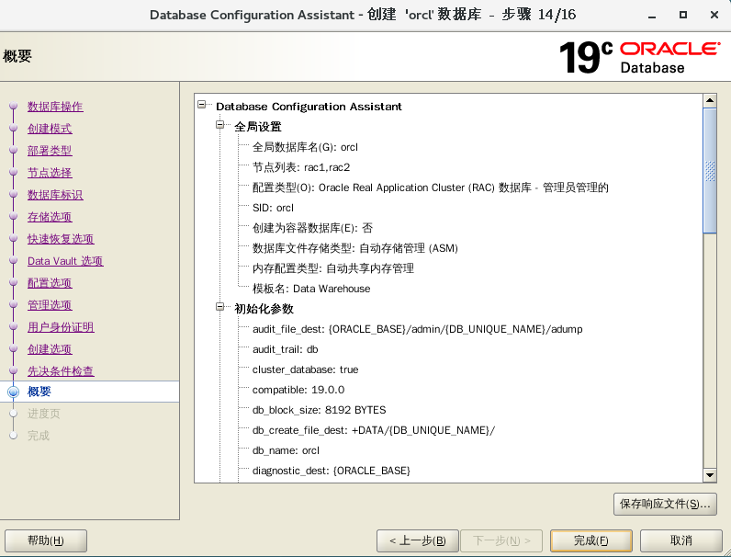Click the window menu icon in title bar
The width and height of the screenshot is (731, 557).
click(x=11, y=15)
